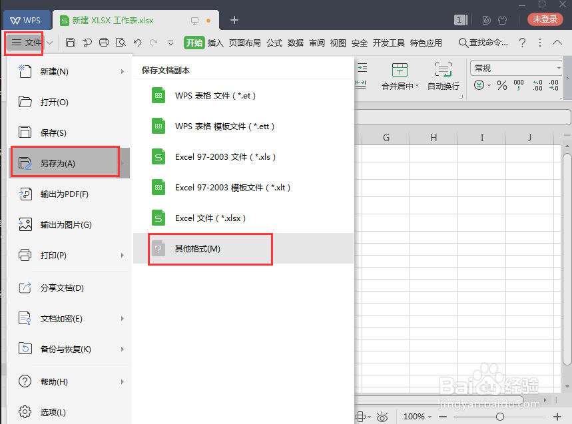Image resolution: width=572 pixels, height=424 pixels.
Task: Select column H header
Action: pyautogui.click(x=433, y=138)
